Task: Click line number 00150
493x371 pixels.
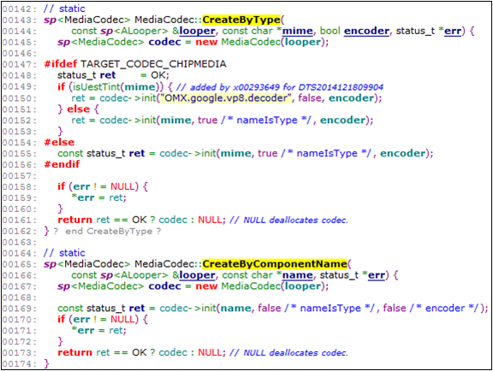Action: click(x=20, y=98)
